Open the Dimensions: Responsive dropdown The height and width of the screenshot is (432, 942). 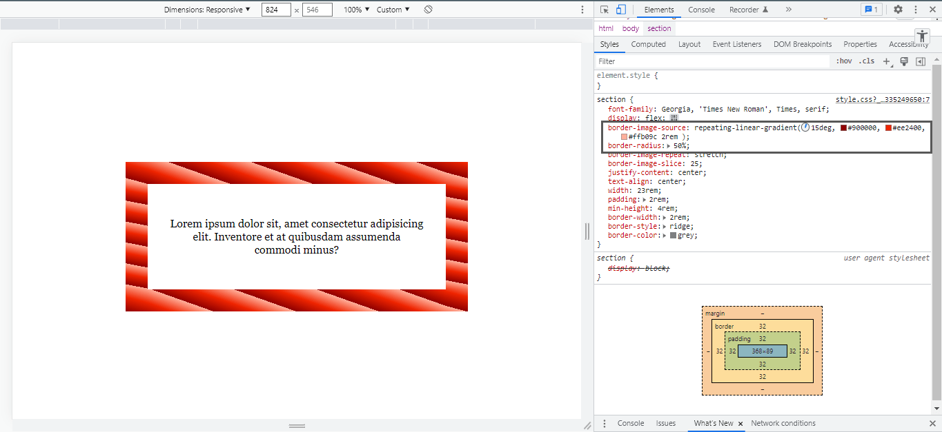[208, 10]
